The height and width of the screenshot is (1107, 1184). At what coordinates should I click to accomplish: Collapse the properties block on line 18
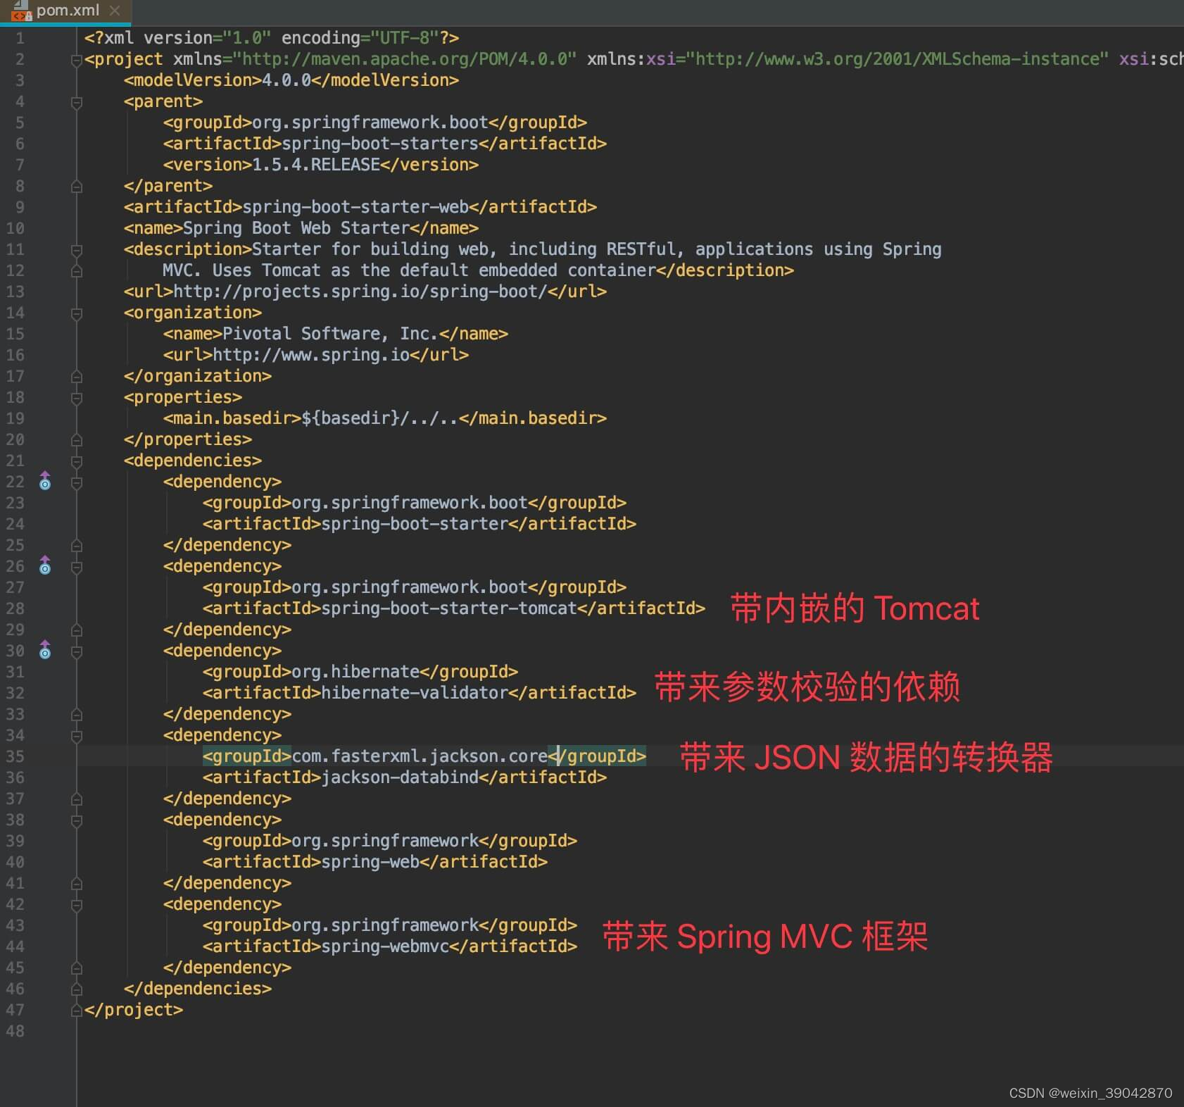77,399
